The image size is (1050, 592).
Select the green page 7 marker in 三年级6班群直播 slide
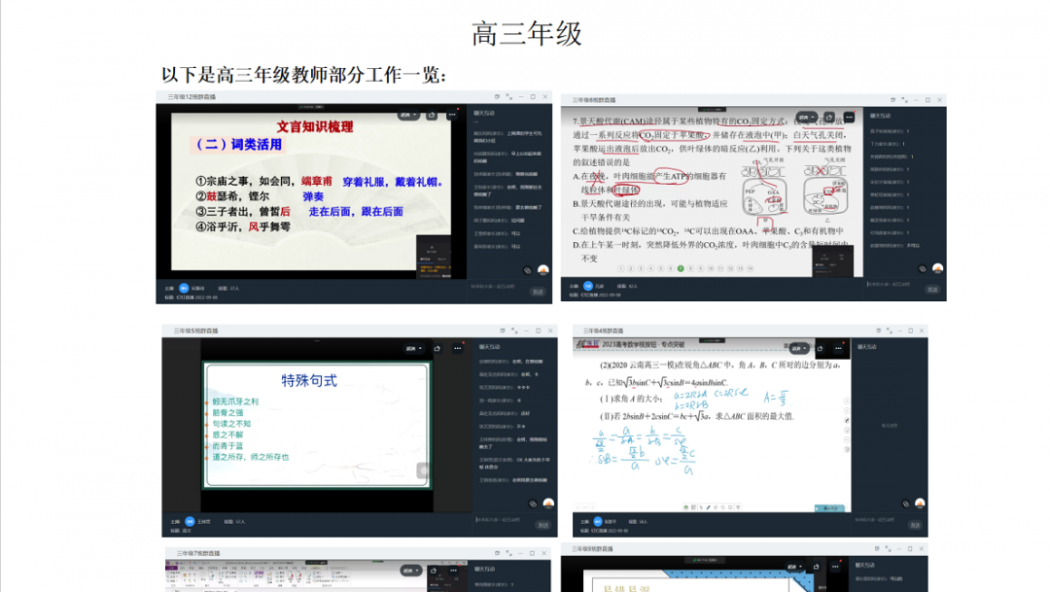point(681,268)
